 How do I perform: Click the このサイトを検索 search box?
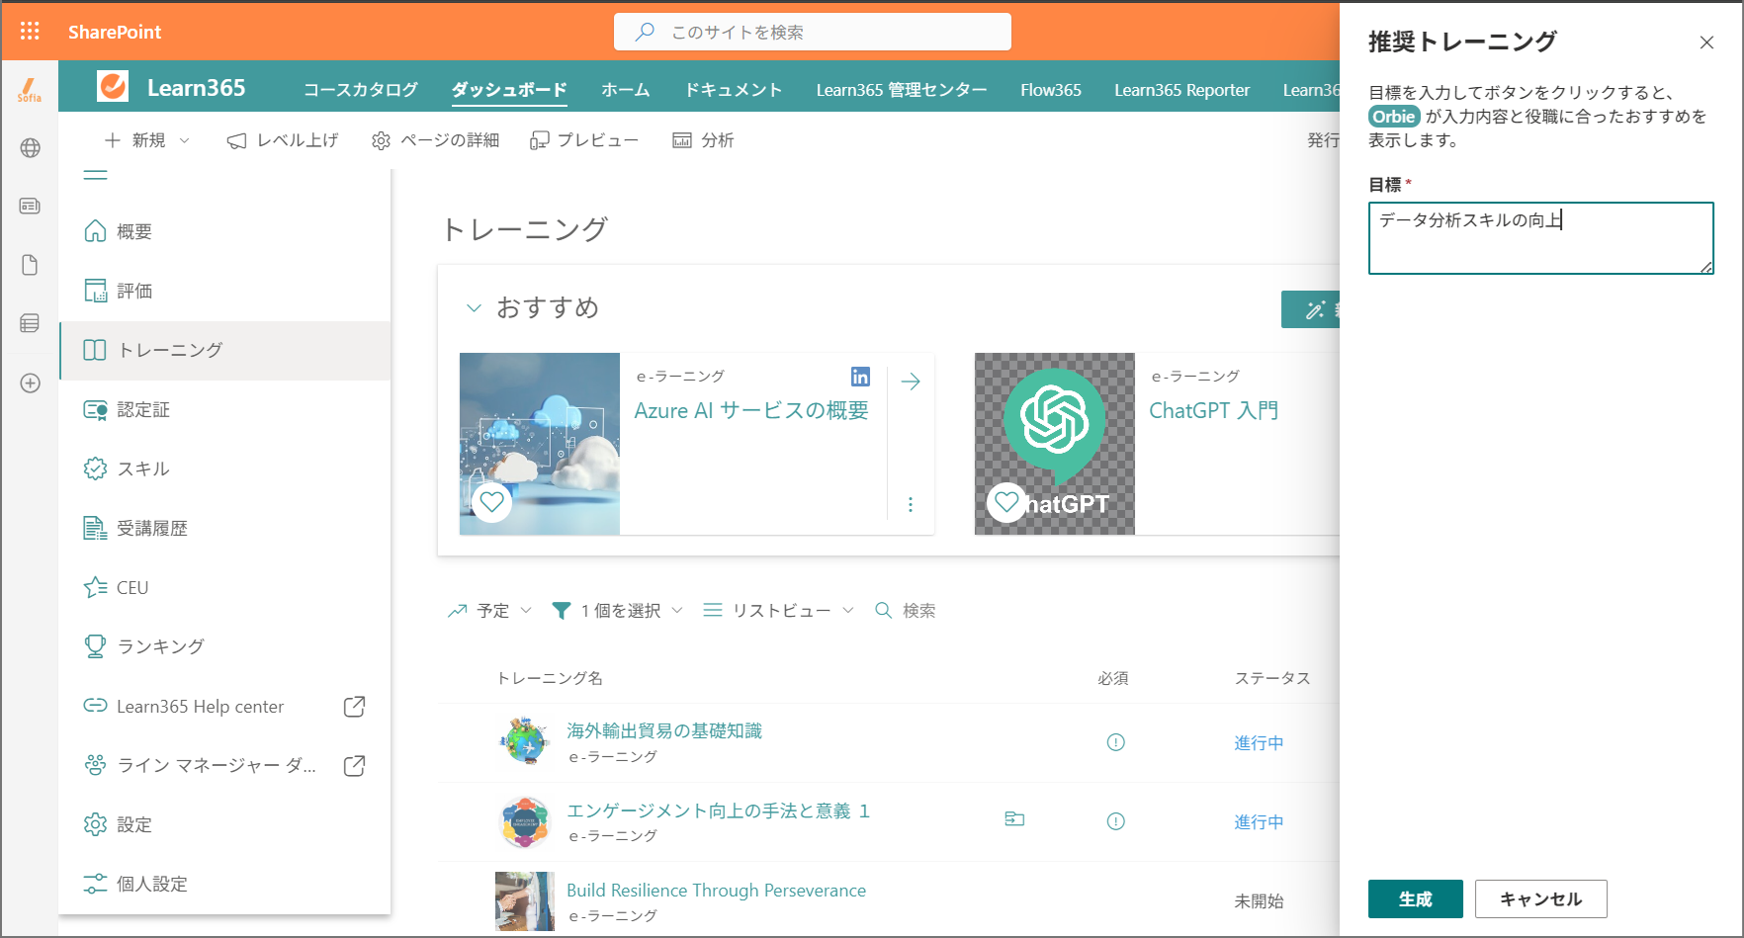[x=813, y=32]
